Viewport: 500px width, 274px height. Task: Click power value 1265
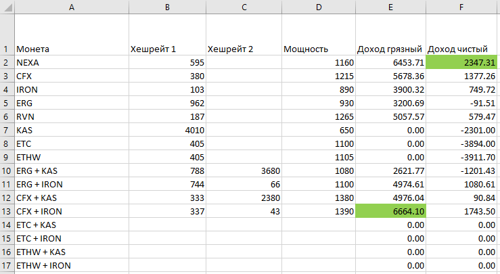(319, 116)
